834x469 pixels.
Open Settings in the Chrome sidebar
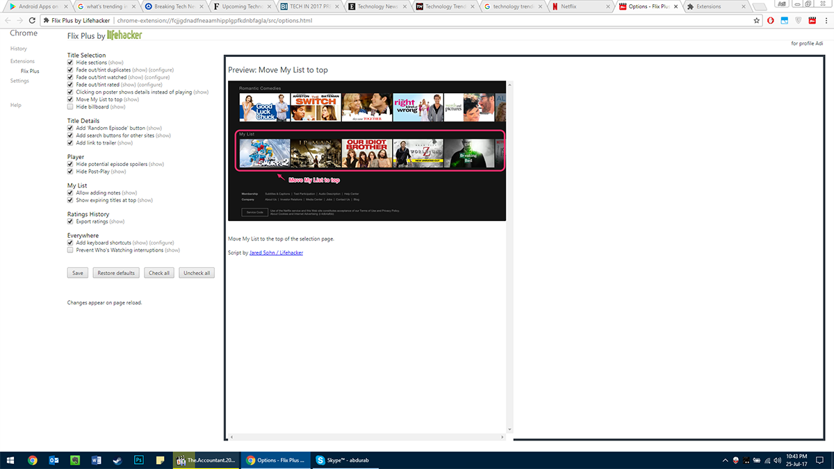[19, 81]
